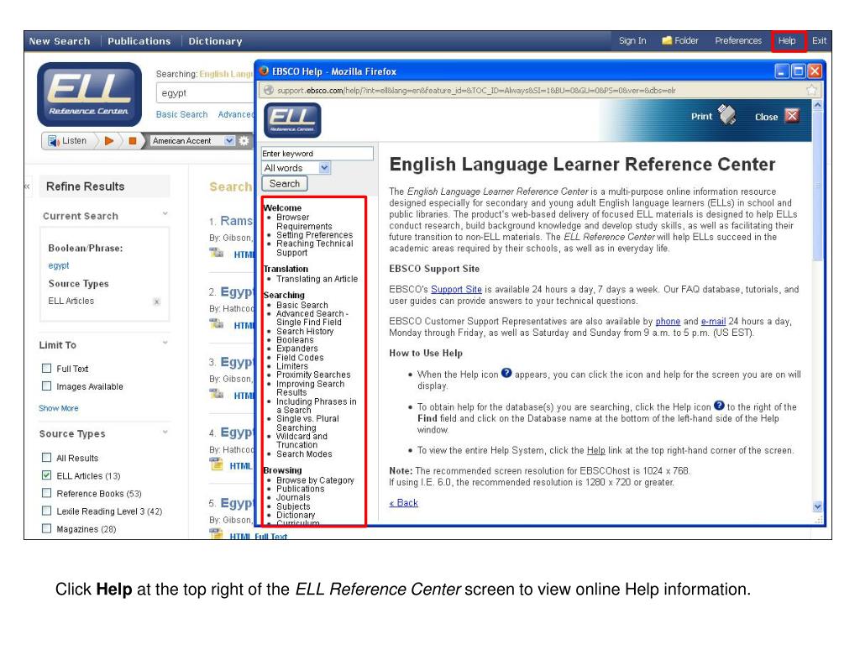
Task: Open the ReadSpeaker settings gear icon
Action: click(244, 141)
